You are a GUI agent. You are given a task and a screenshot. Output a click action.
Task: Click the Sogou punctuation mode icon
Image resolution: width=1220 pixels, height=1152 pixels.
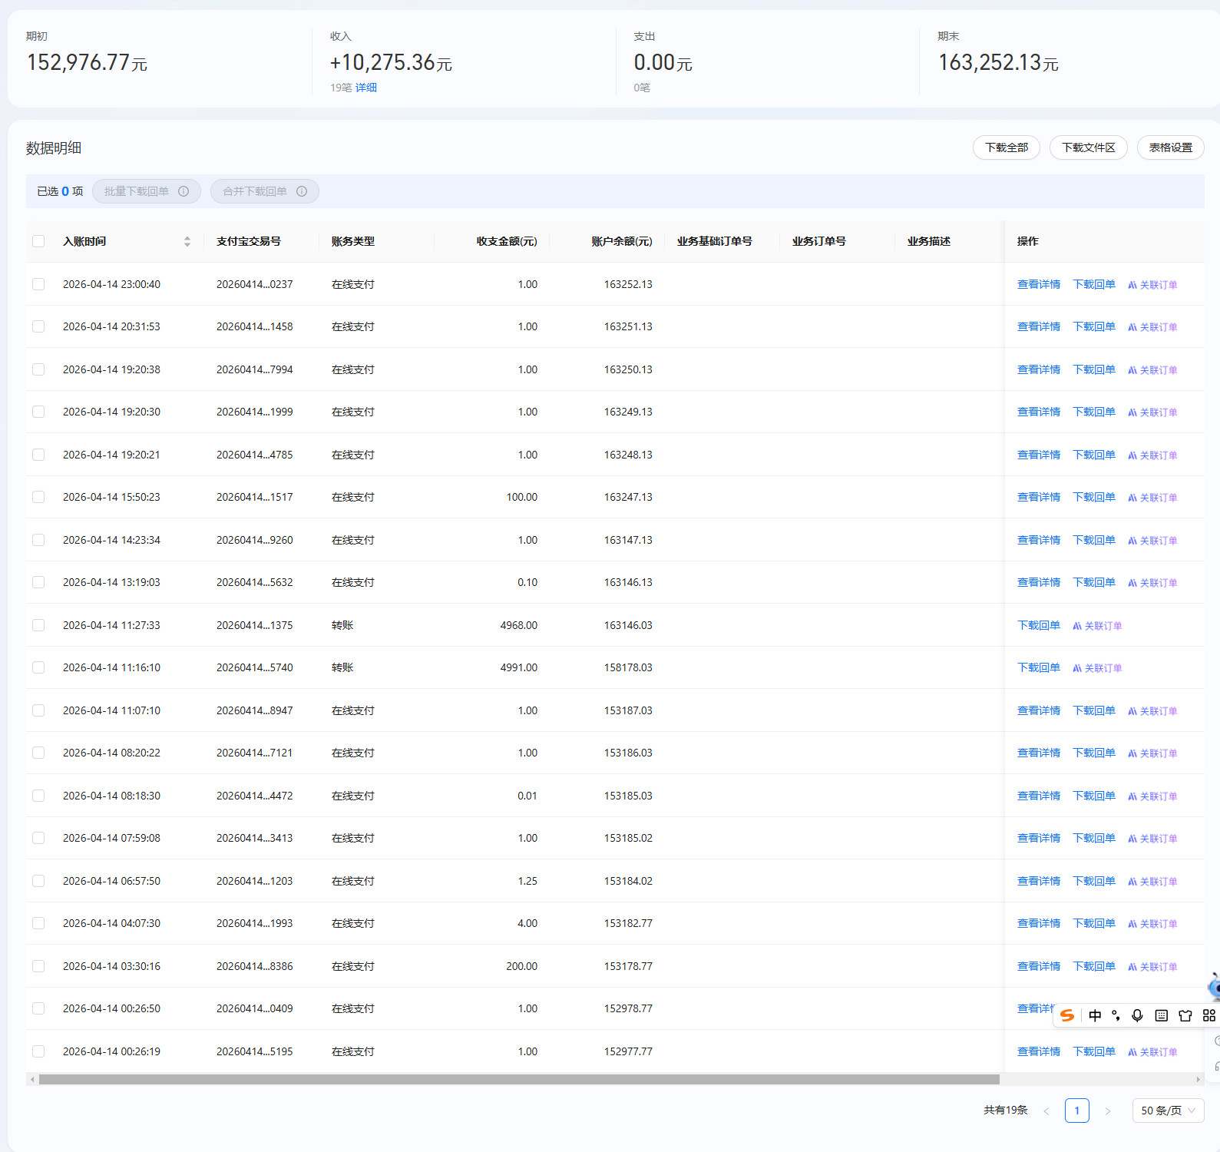click(x=1116, y=1015)
